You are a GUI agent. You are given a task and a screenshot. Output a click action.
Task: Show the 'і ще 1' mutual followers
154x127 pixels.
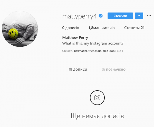click(x=119, y=51)
